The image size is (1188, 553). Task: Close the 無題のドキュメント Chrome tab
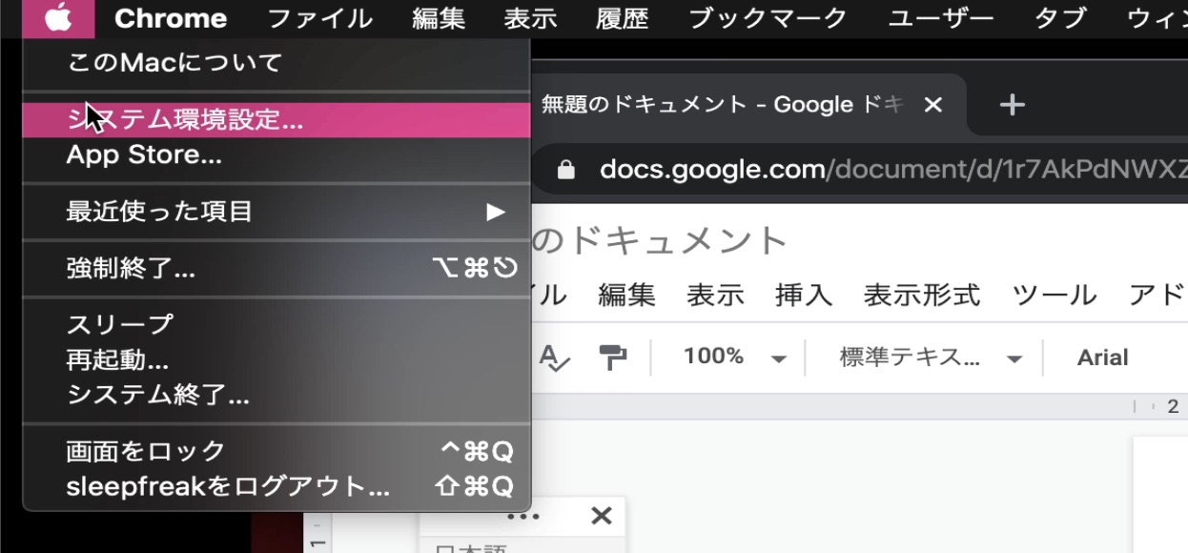[933, 105]
